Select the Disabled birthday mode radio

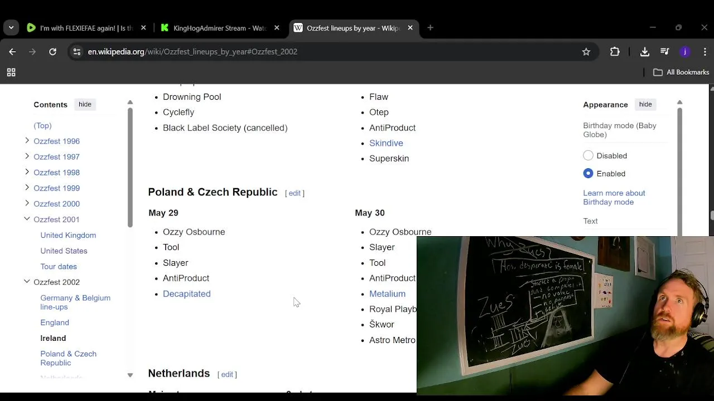coord(588,156)
